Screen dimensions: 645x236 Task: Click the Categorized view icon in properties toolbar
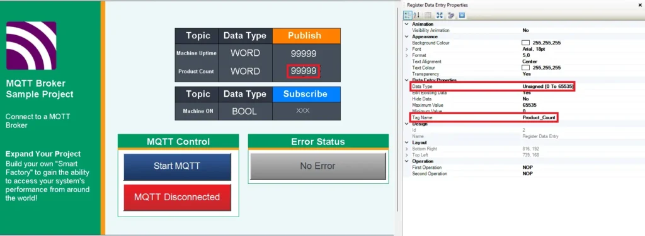(408, 16)
